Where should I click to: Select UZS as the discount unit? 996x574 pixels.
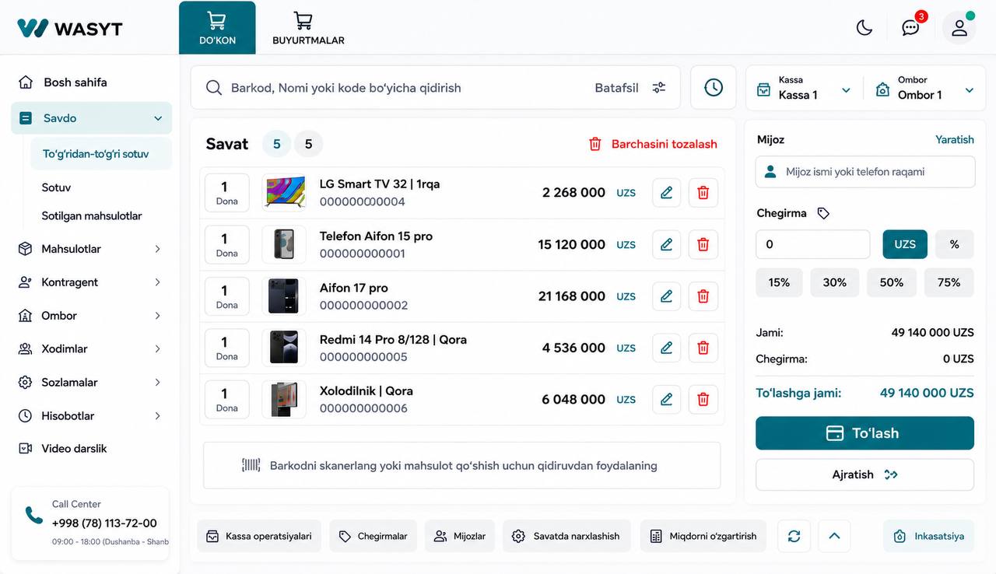905,244
